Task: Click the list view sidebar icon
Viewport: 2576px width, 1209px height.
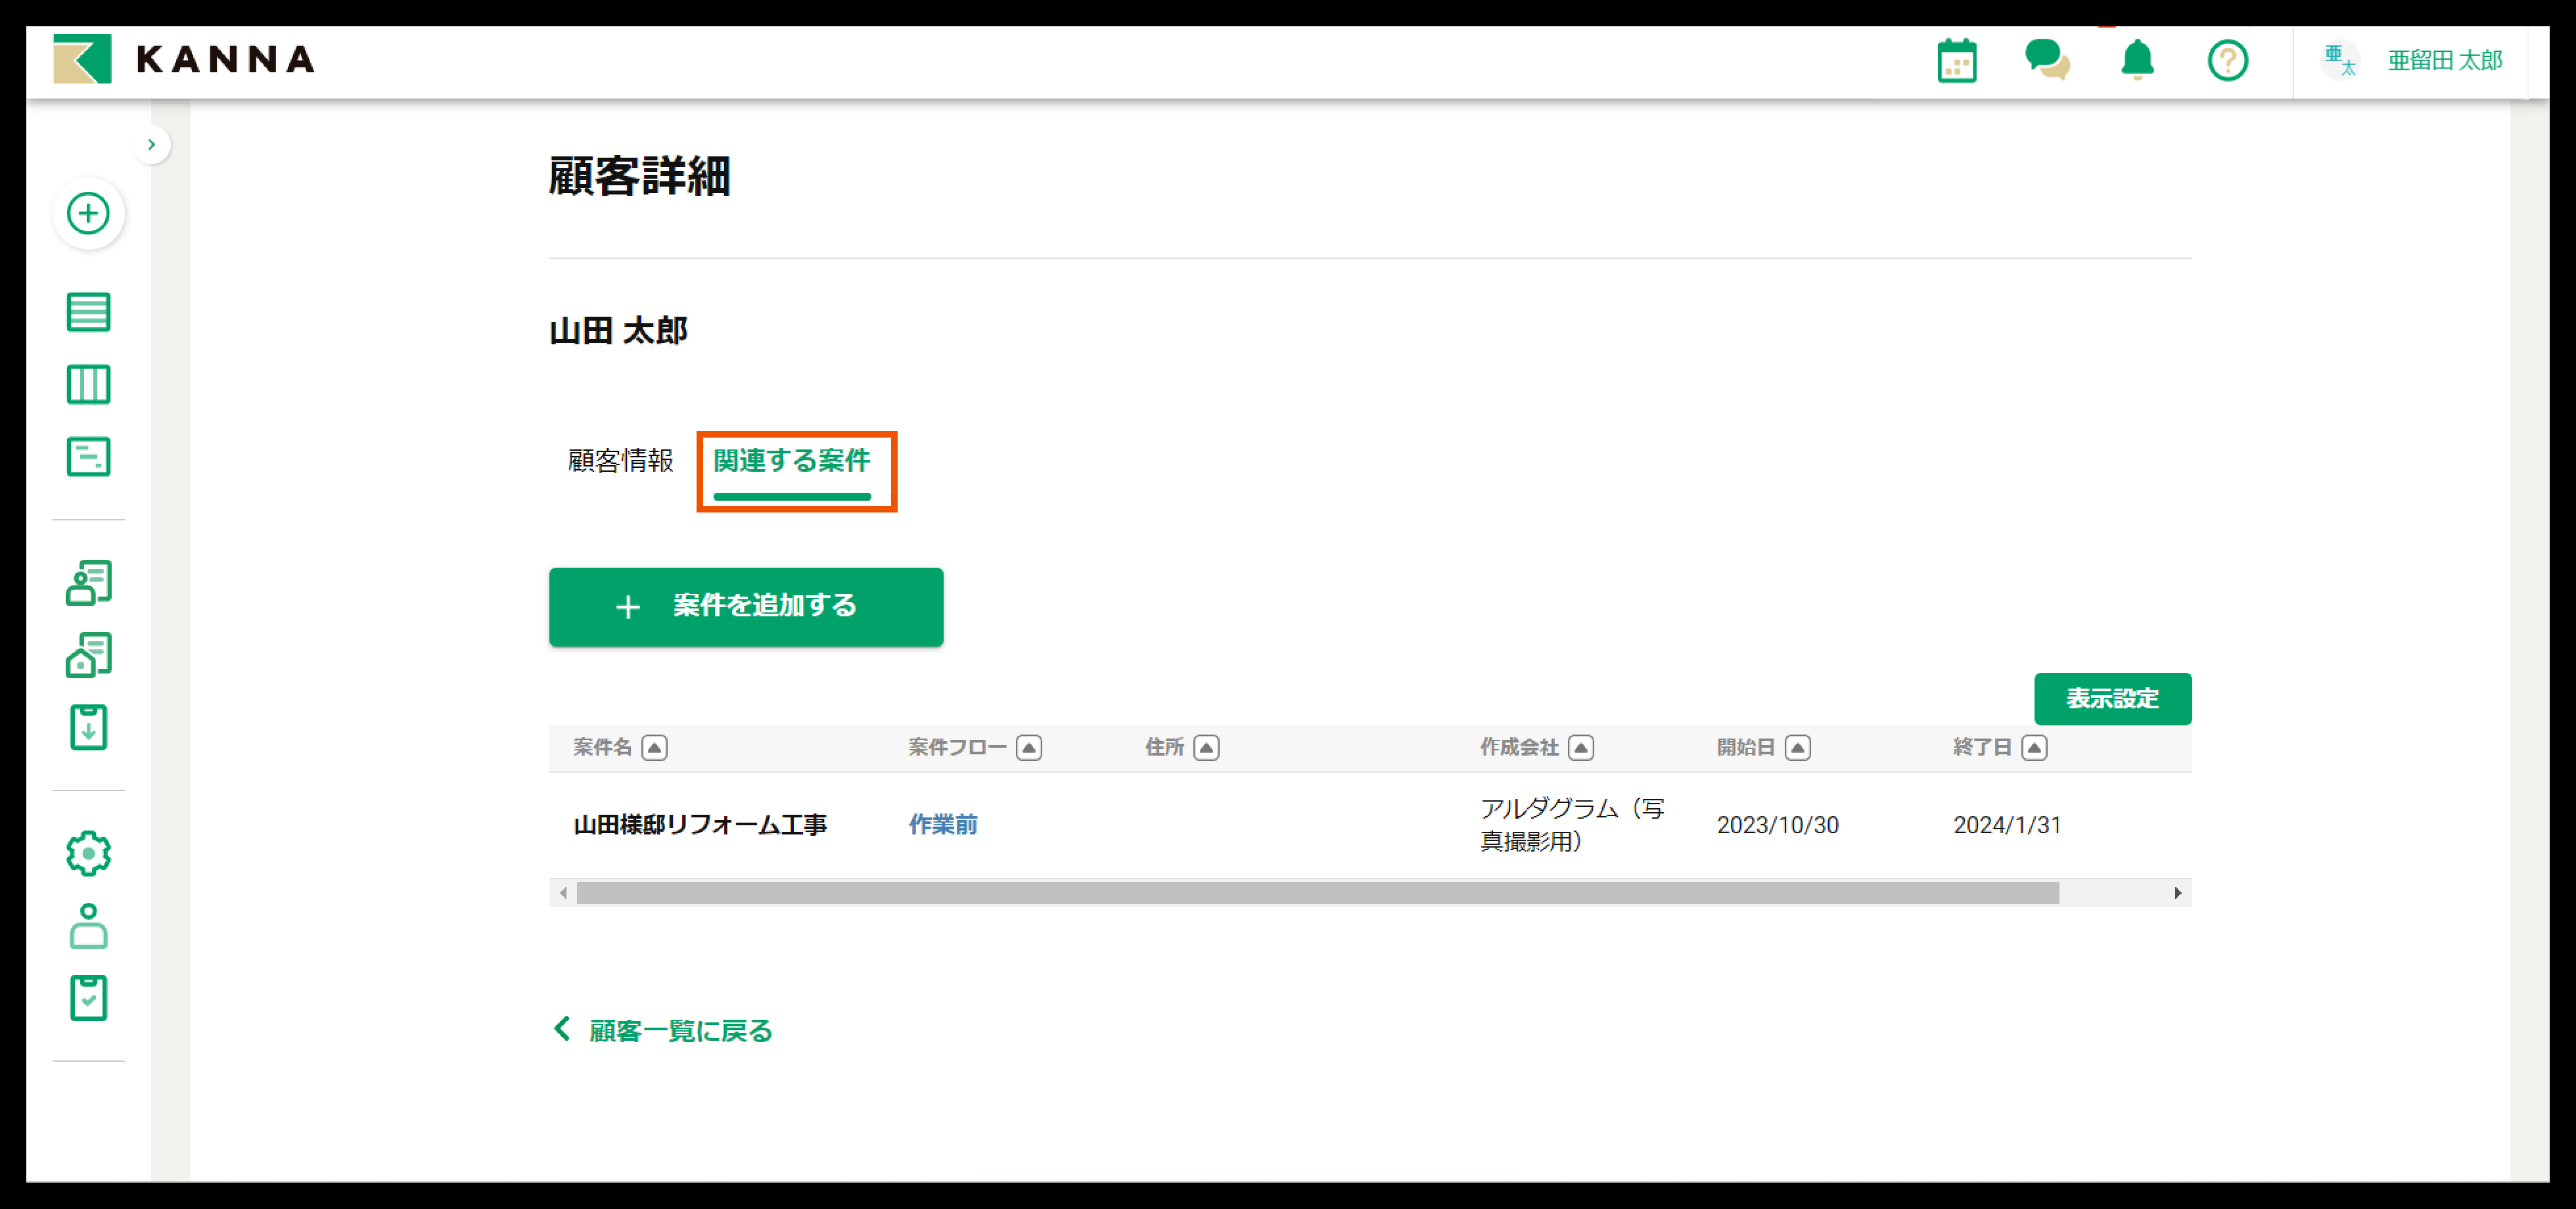Action: click(x=88, y=312)
